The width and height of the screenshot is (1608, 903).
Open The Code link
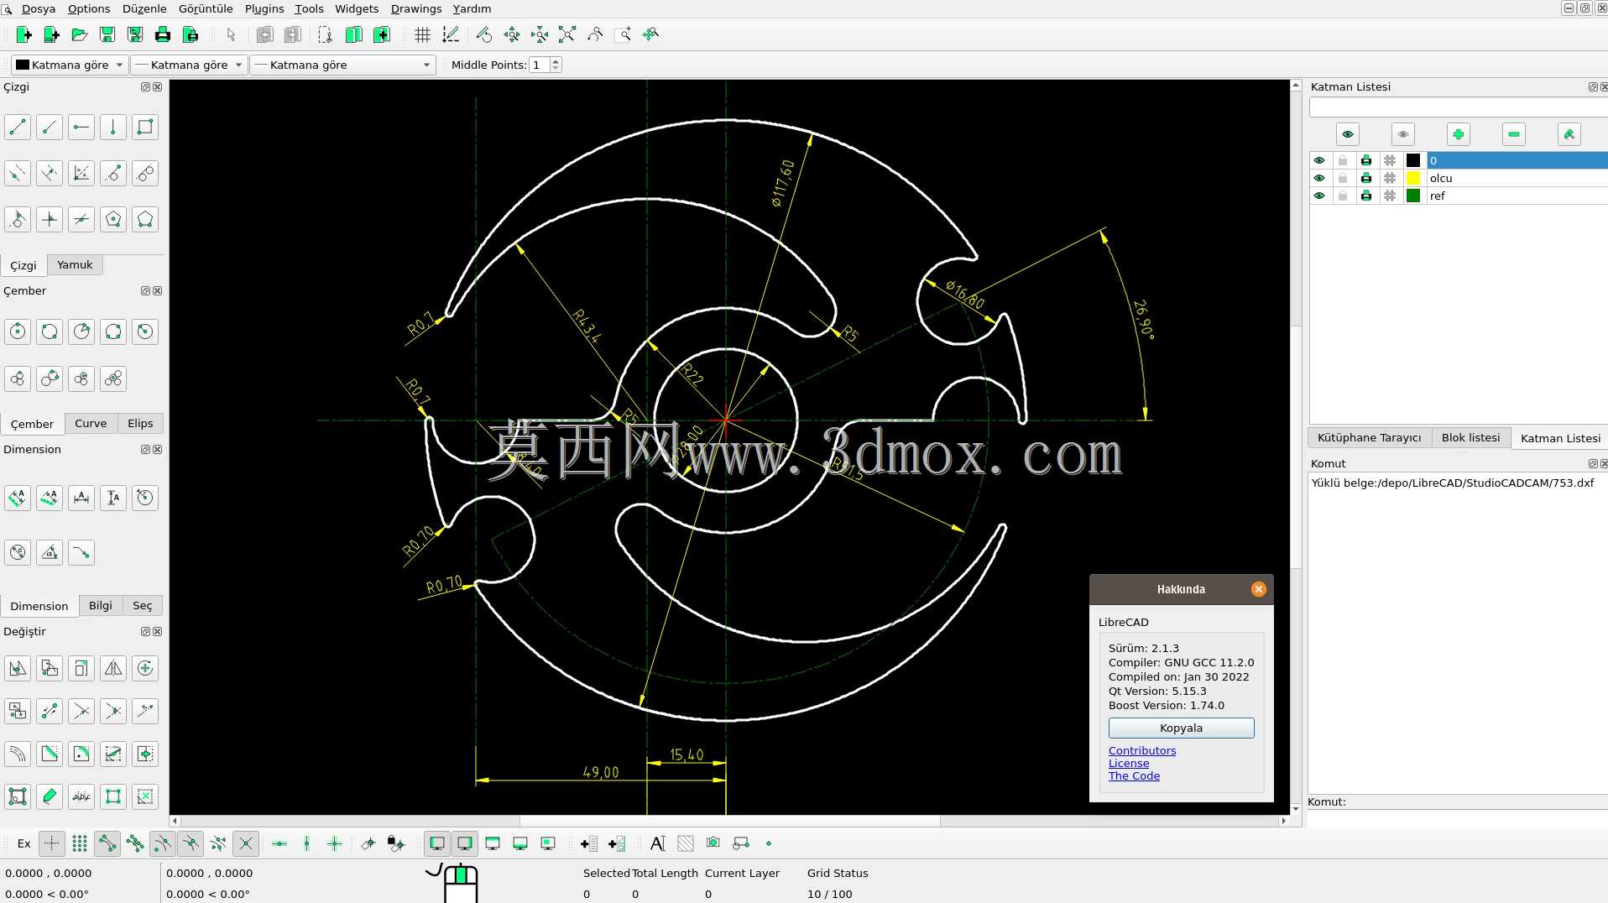[x=1134, y=775]
